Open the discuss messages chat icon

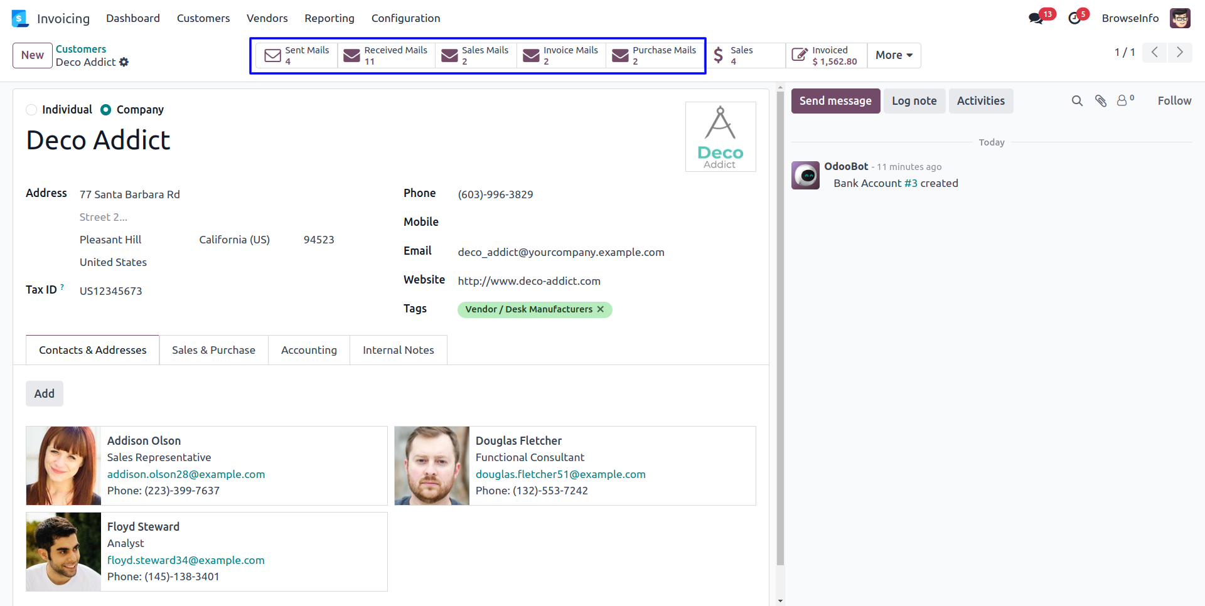[1036, 18]
